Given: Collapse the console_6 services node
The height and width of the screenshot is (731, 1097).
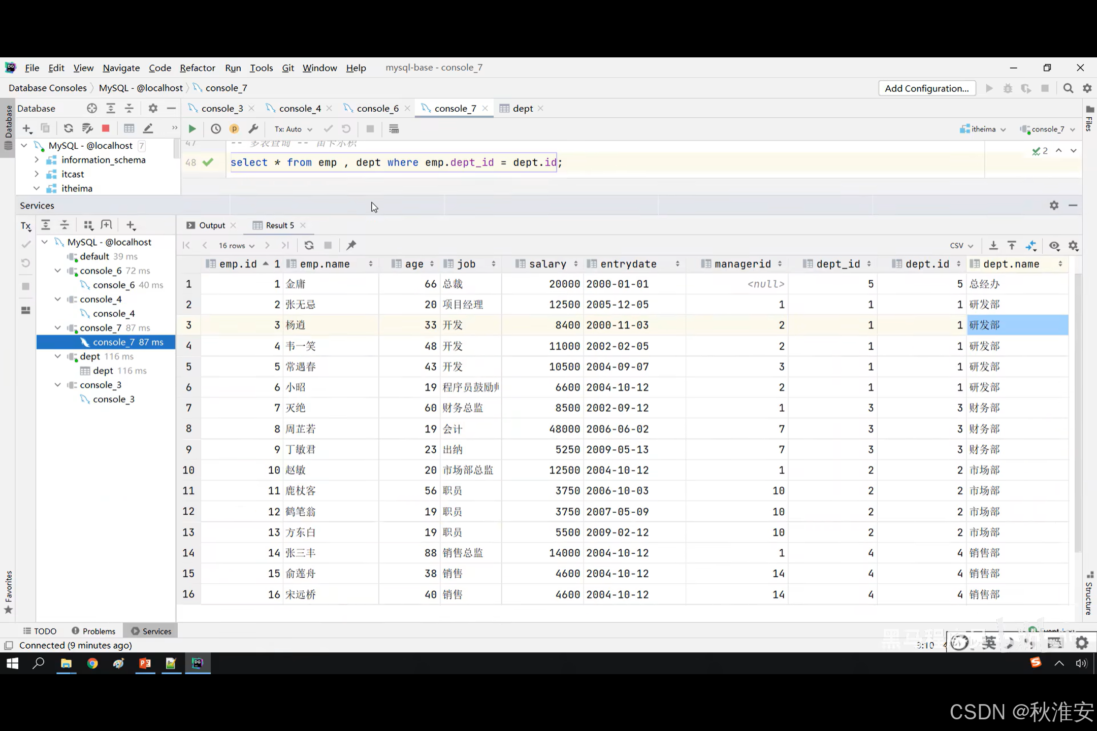Looking at the screenshot, I should click(58, 271).
